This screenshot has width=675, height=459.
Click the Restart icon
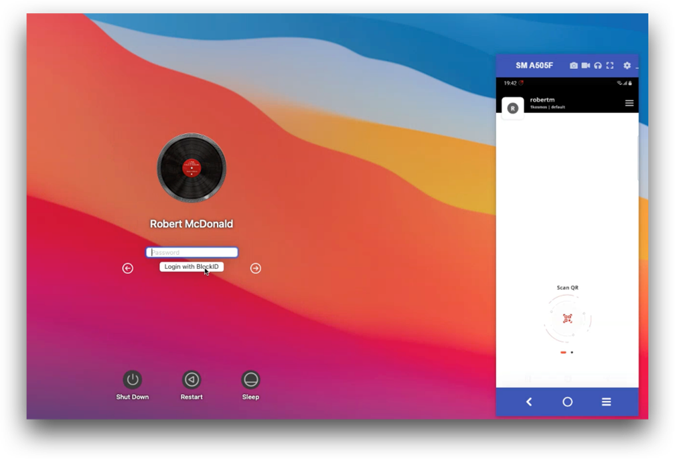192,379
